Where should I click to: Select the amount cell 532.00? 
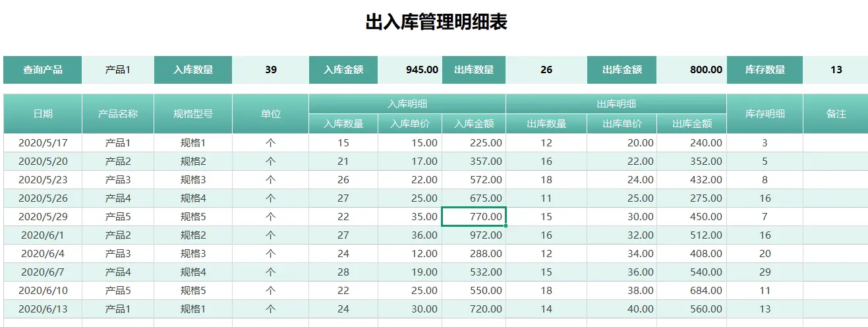(474, 272)
